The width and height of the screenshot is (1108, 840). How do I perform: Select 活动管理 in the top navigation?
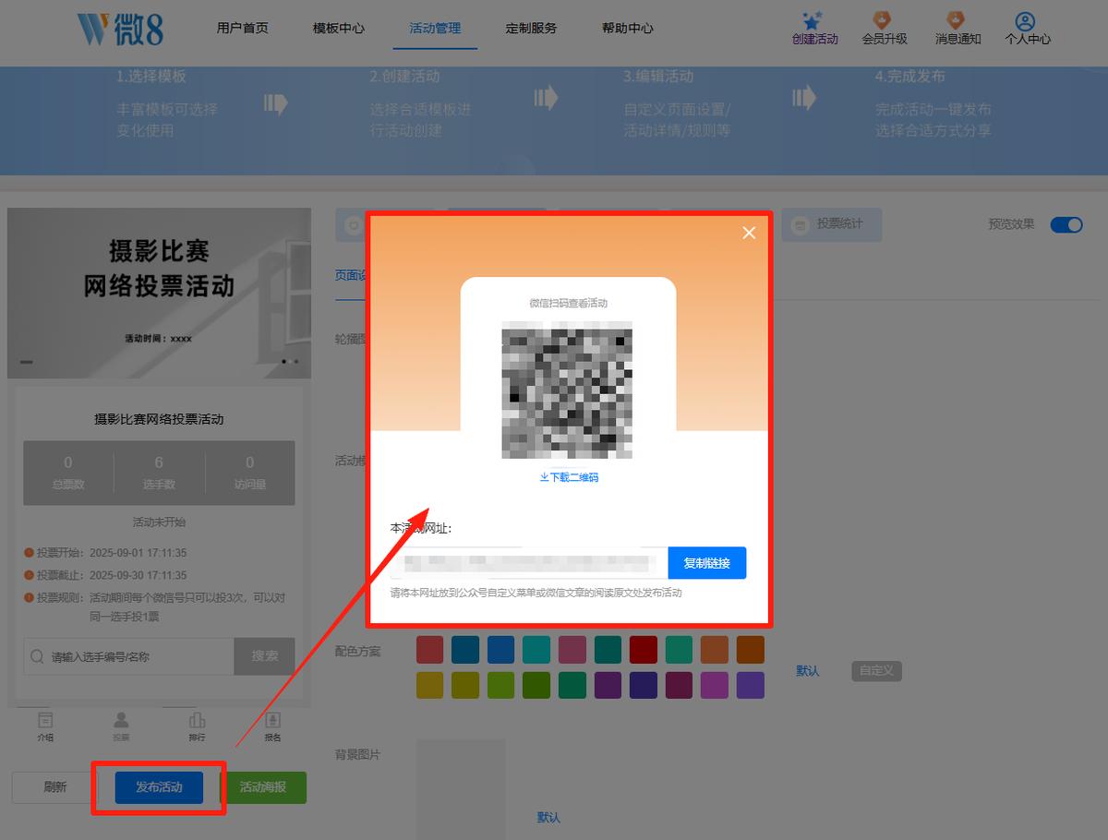[435, 28]
